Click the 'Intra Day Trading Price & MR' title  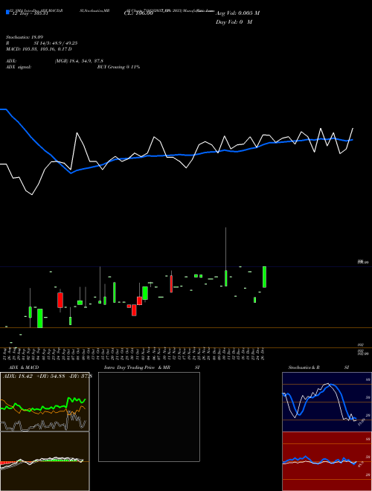137,368
